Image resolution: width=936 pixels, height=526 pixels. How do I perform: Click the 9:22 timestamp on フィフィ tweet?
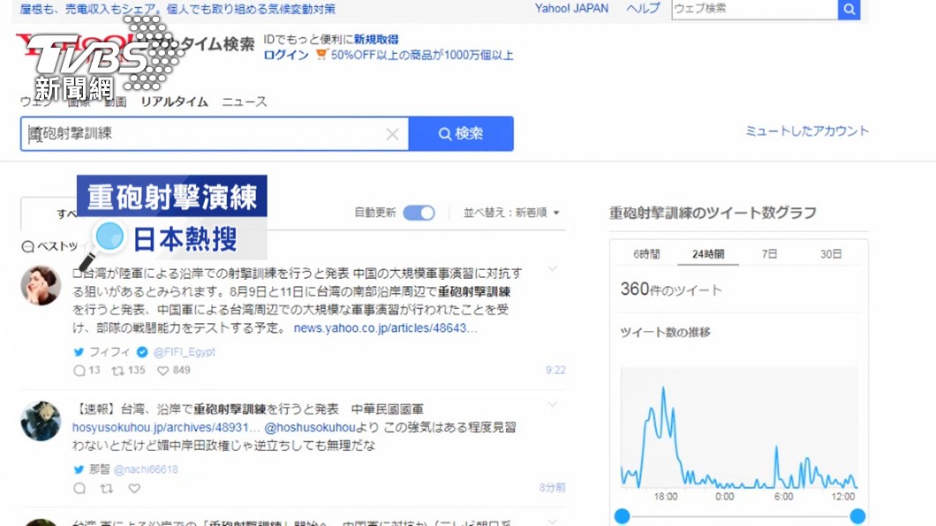pos(555,371)
